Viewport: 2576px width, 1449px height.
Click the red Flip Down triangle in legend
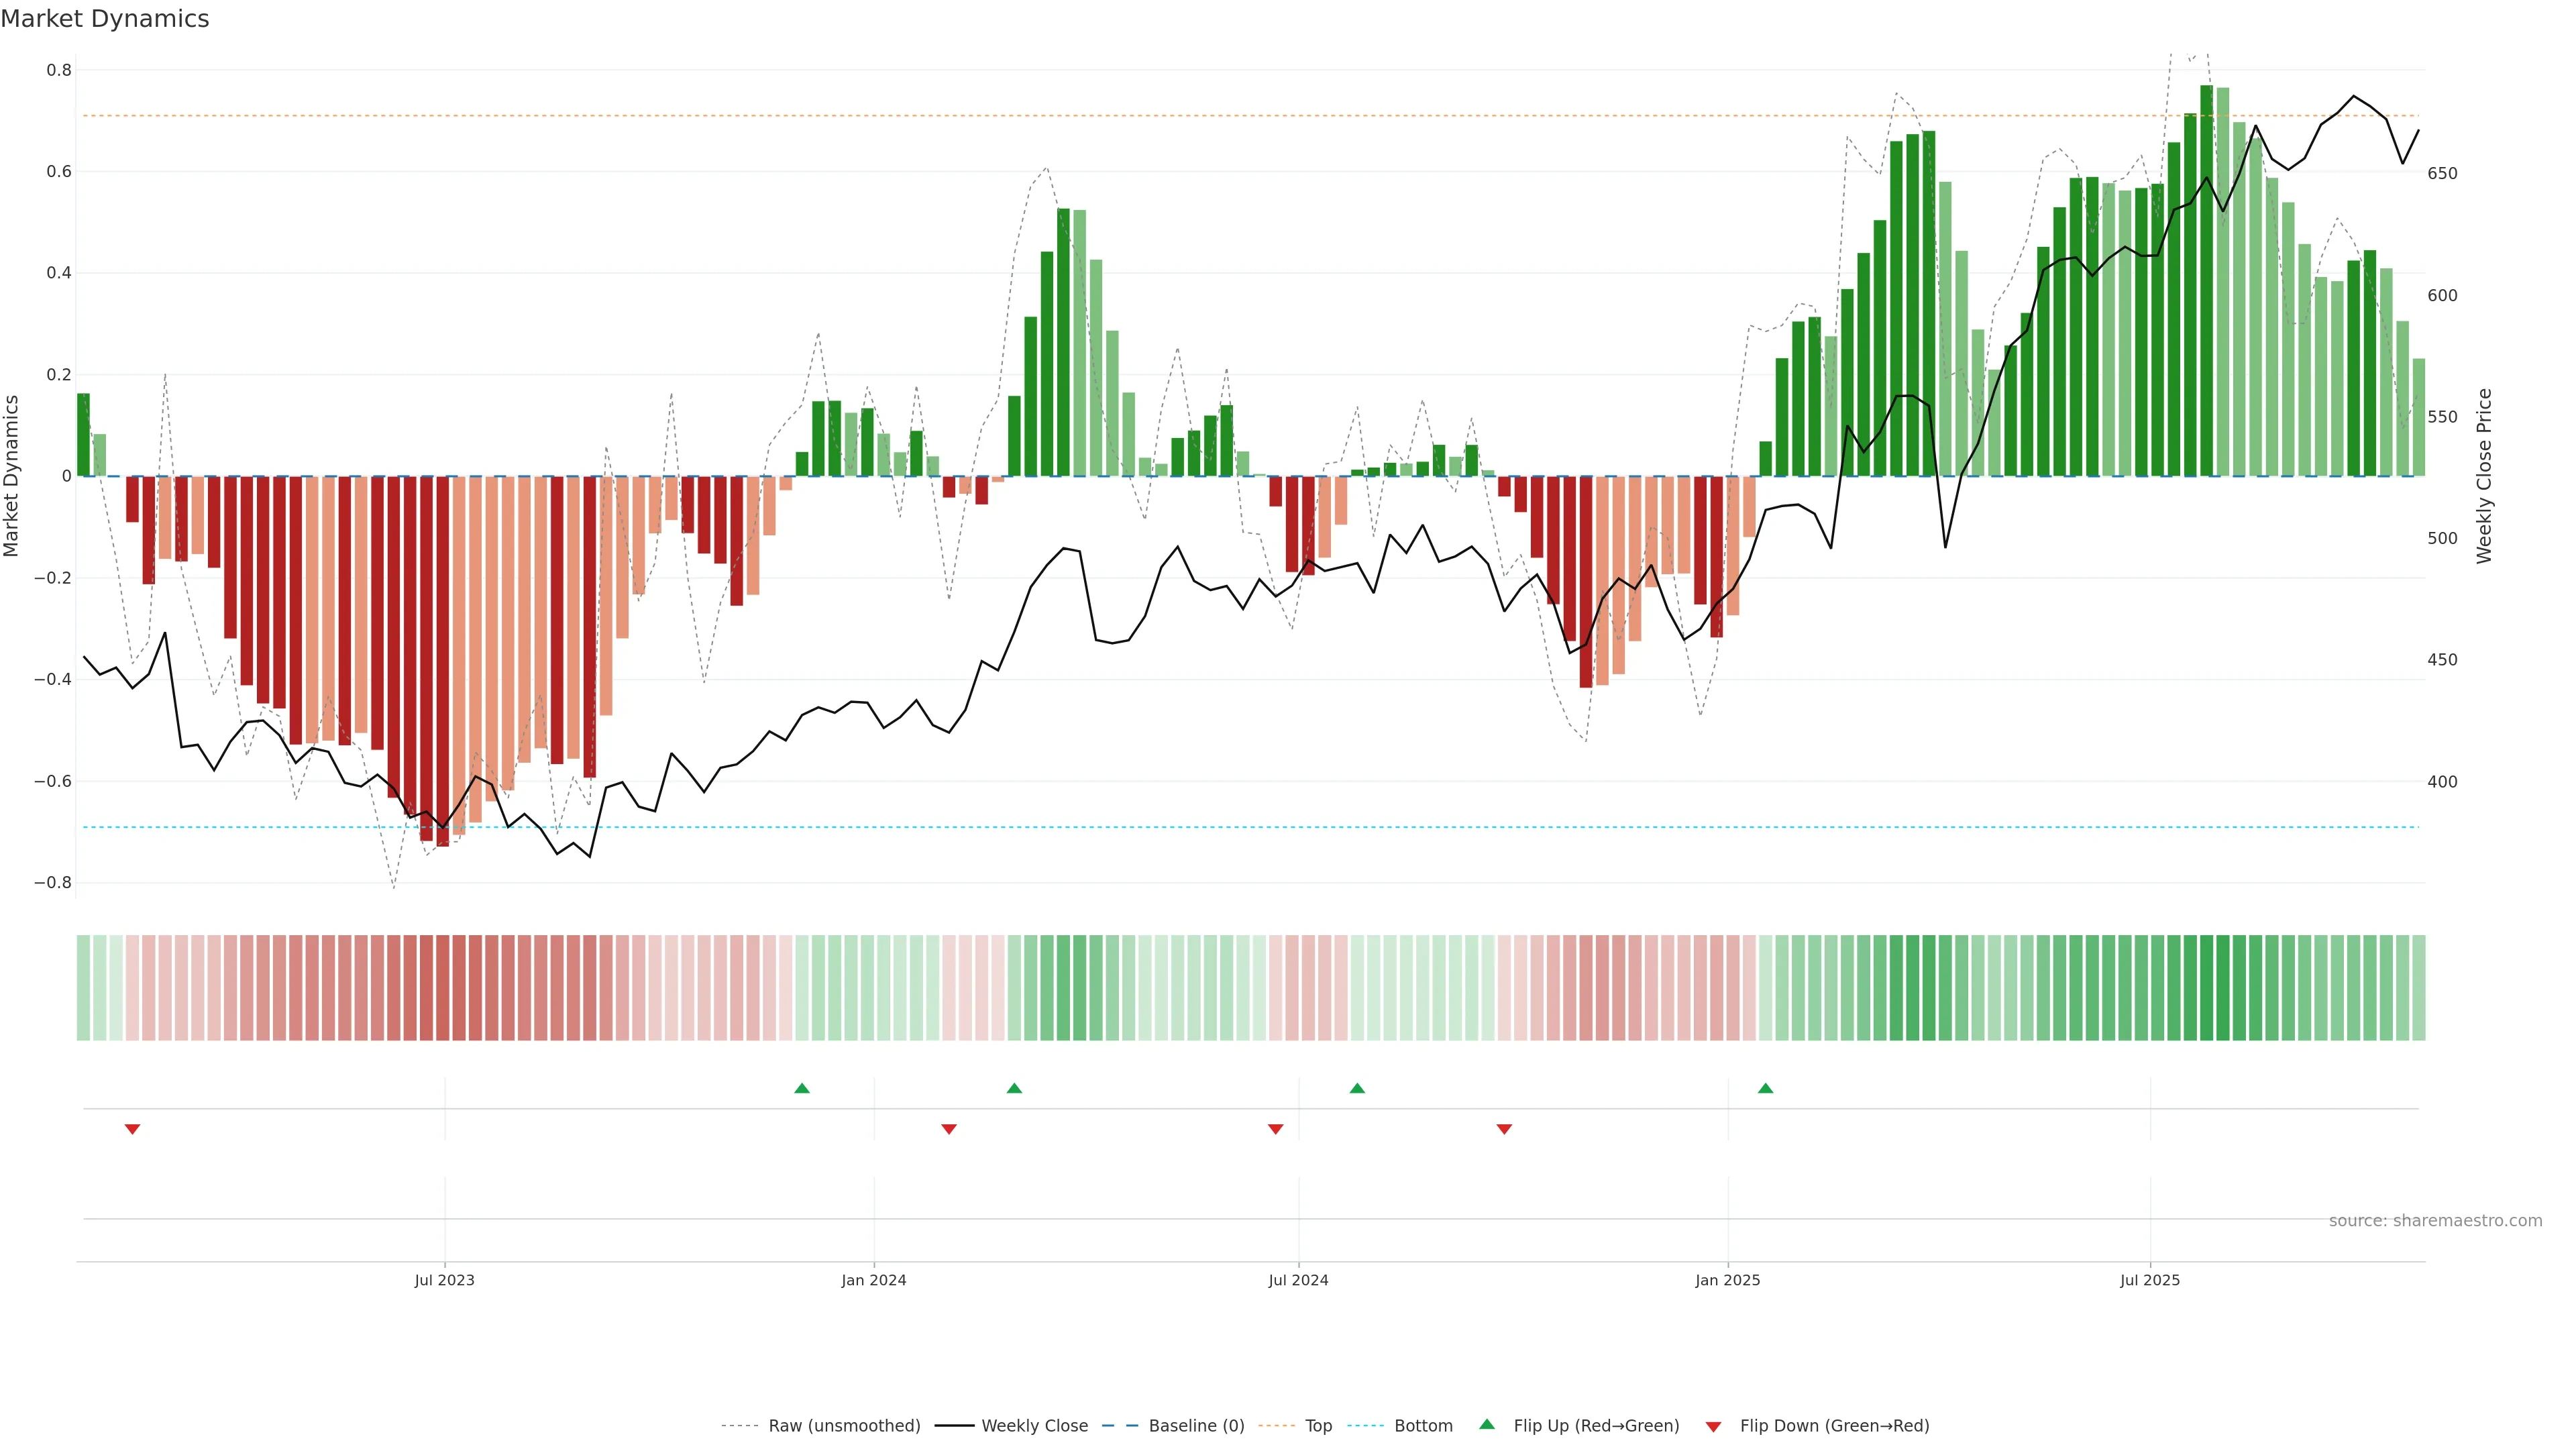click(x=1713, y=1426)
